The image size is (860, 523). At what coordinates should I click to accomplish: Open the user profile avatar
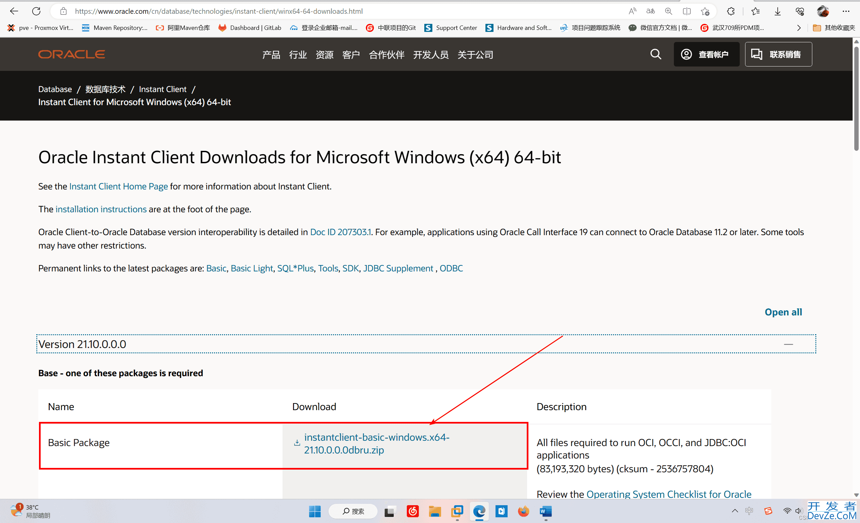(823, 11)
